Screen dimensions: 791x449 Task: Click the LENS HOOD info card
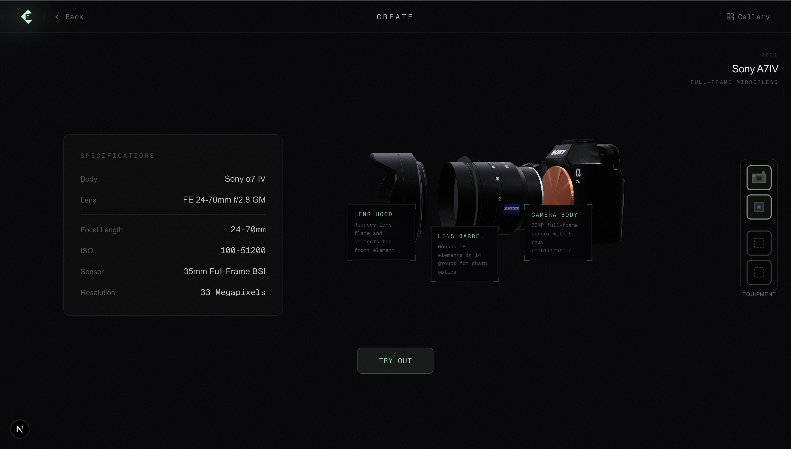click(x=381, y=232)
